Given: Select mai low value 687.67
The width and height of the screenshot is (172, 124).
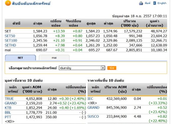Looking at the screenshot, I should pyautogui.click(x=112, y=50).
